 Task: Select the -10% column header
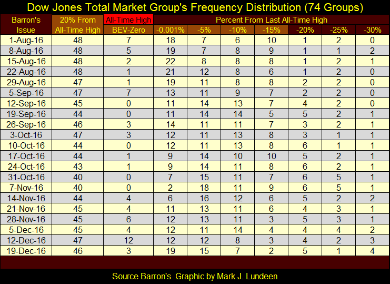click(237, 30)
